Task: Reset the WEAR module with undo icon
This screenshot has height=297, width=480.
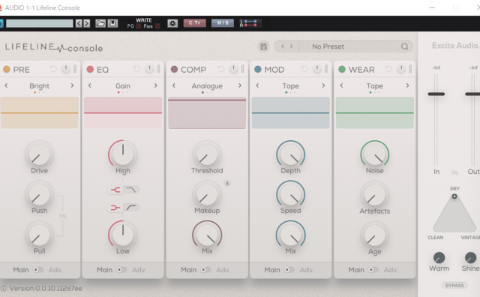Action: 388,69
